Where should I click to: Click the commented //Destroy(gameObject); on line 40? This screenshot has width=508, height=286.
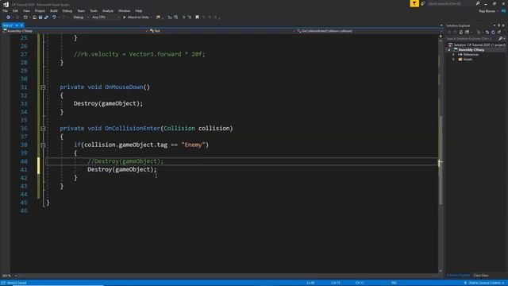[125, 161]
